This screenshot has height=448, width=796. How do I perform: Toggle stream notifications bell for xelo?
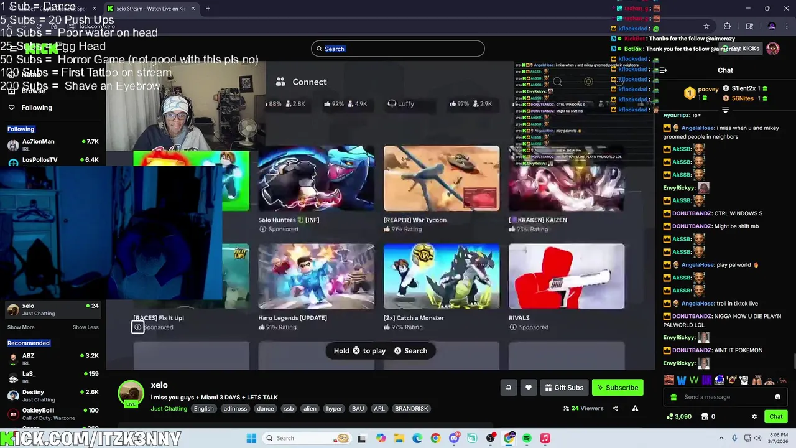pyautogui.click(x=508, y=388)
